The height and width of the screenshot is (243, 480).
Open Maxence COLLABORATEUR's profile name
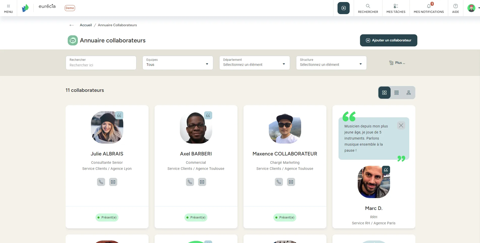[285, 154]
